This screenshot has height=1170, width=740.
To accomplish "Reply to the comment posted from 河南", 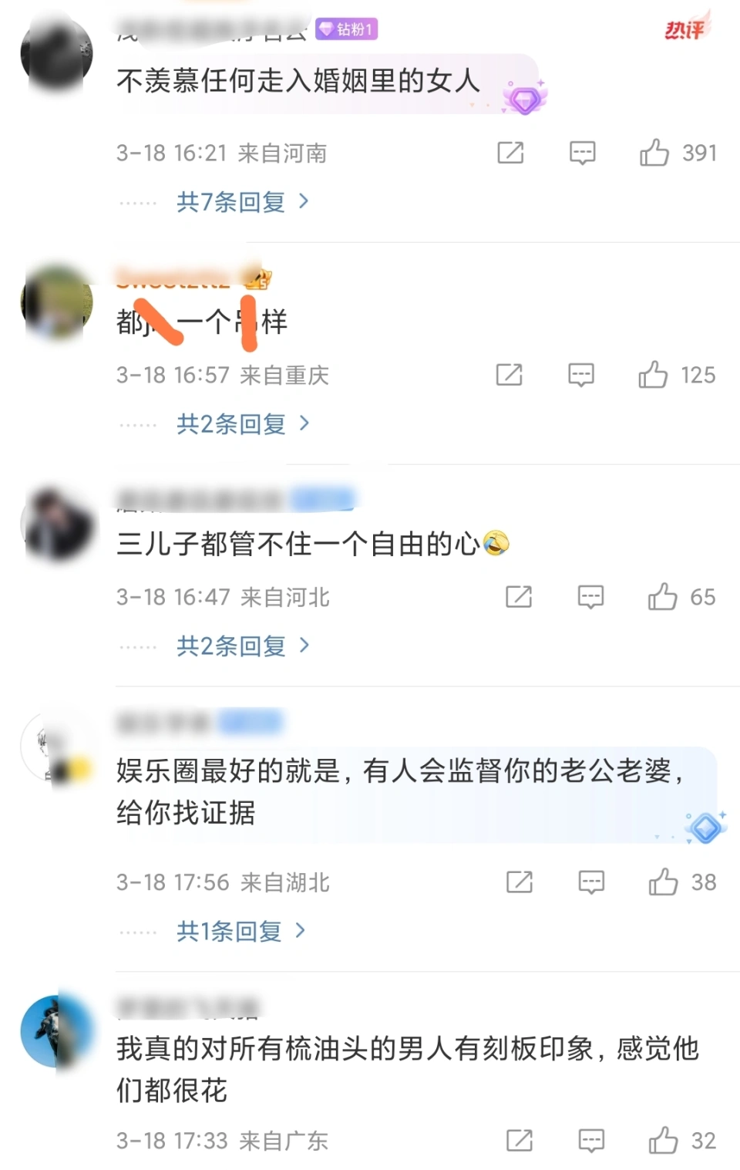I will pyautogui.click(x=582, y=153).
